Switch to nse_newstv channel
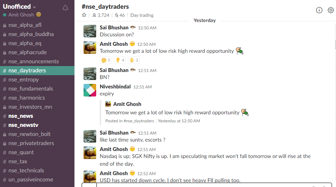 24,125
